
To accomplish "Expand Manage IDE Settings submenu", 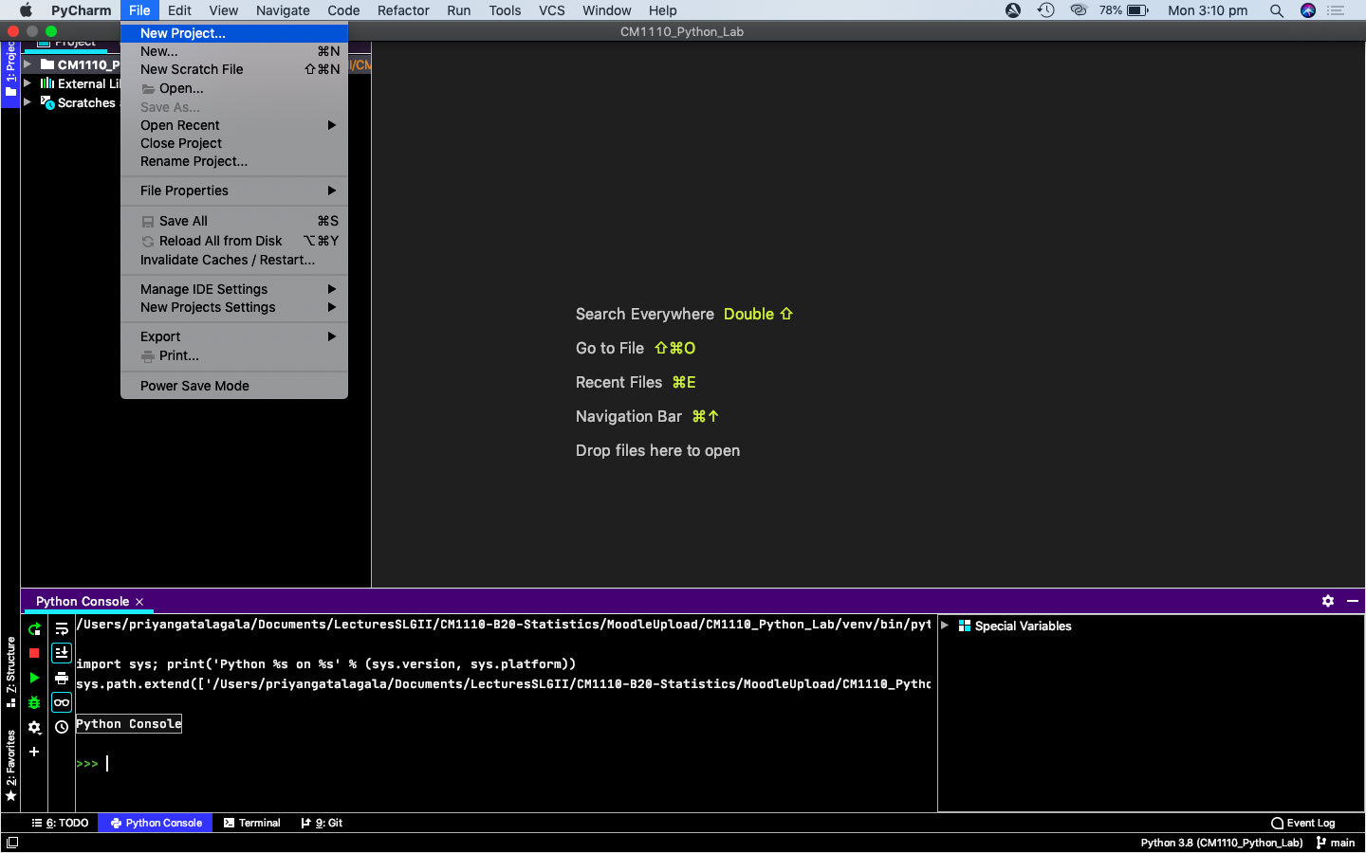I will click(x=234, y=289).
